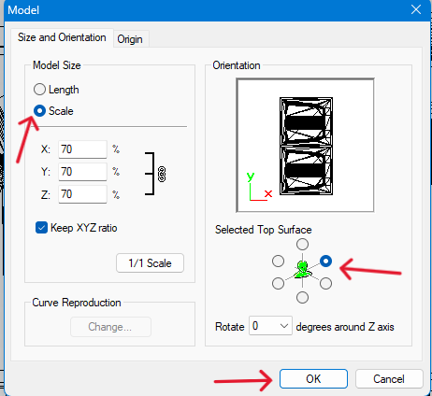Click the Z scale percentage field
The height and width of the screenshot is (396, 432).
[x=82, y=194]
